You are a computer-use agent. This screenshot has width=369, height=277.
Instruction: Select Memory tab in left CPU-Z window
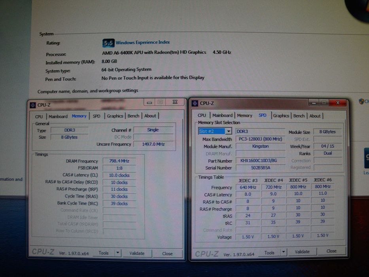click(79, 116)
